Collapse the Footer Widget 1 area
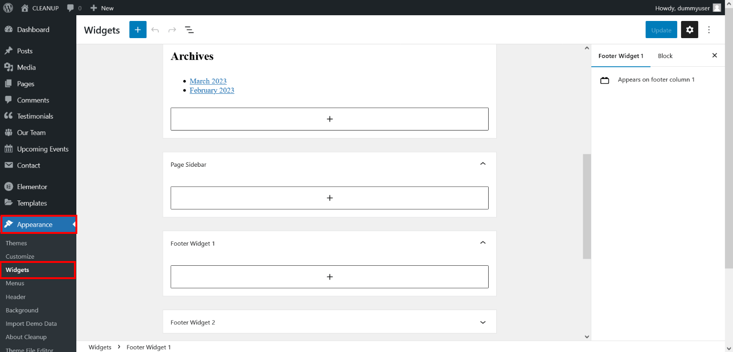This screenshot has width=733, height=352. [482, 243]
